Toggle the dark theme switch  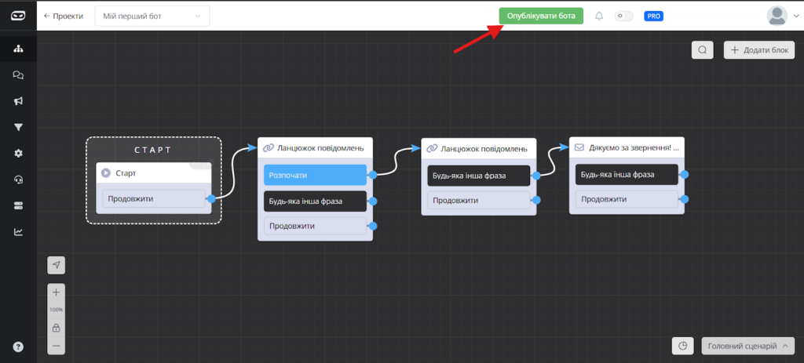pyautogui.click(x=624, y=16)
